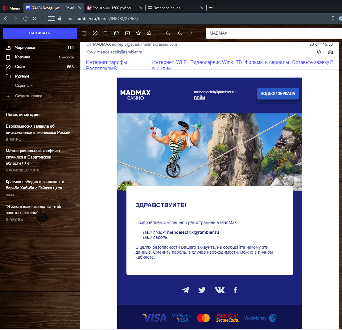The height and width of the screenshot is (330, 342).
Task: Reply to the MADMAX email
Action: coord(167,33)
